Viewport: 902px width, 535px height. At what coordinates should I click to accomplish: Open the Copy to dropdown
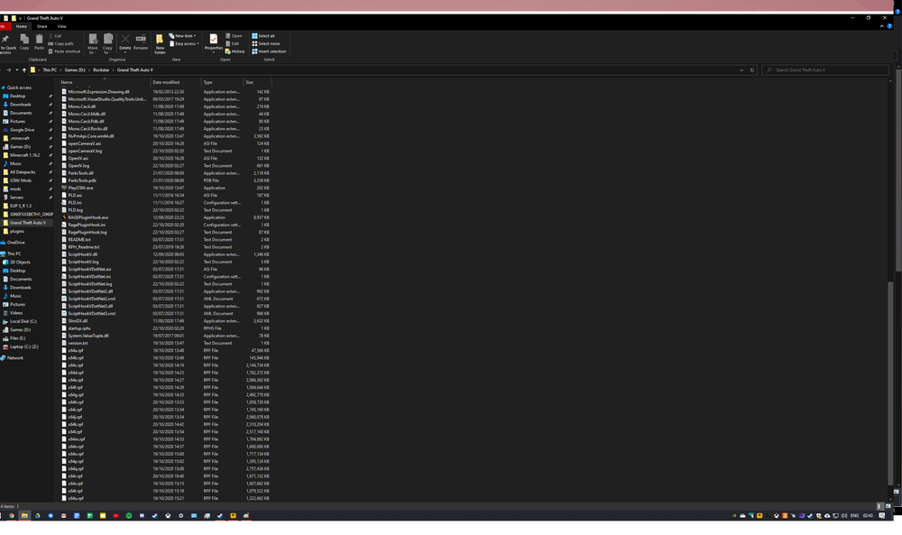tap(107, 52)
